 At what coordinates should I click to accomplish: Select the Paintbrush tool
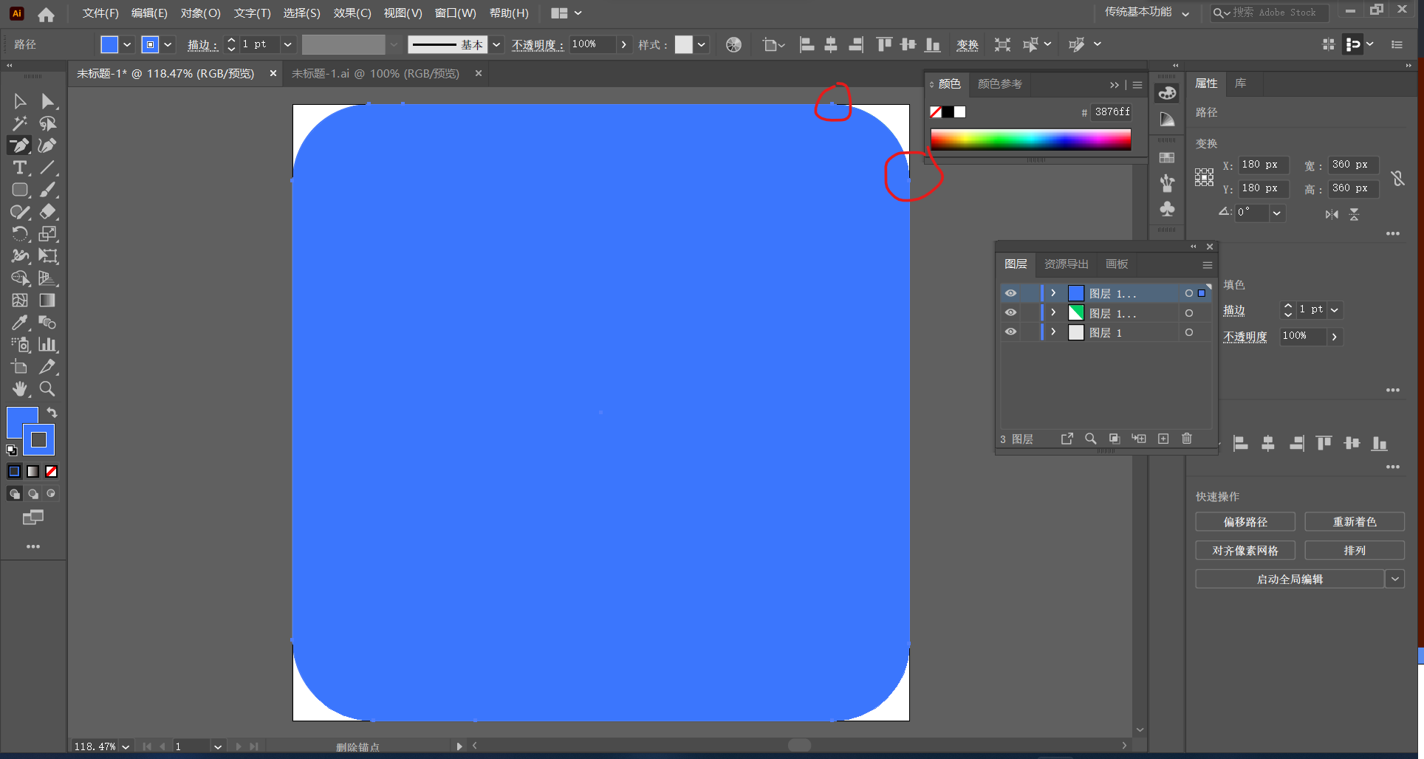48,190
